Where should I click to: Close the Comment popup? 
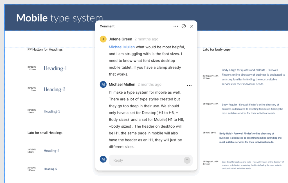(192, 26)
